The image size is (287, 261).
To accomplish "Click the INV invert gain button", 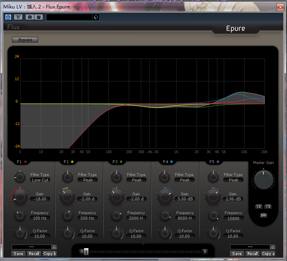I will (263, 215).
